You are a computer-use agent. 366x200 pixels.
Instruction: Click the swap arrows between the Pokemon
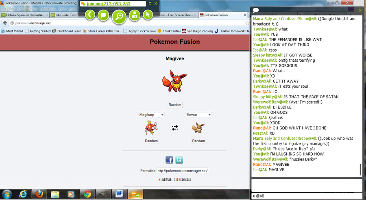(x=175, y=128)
